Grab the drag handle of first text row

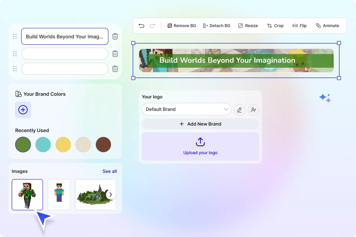pyautogui.click(x=15, y=36)
